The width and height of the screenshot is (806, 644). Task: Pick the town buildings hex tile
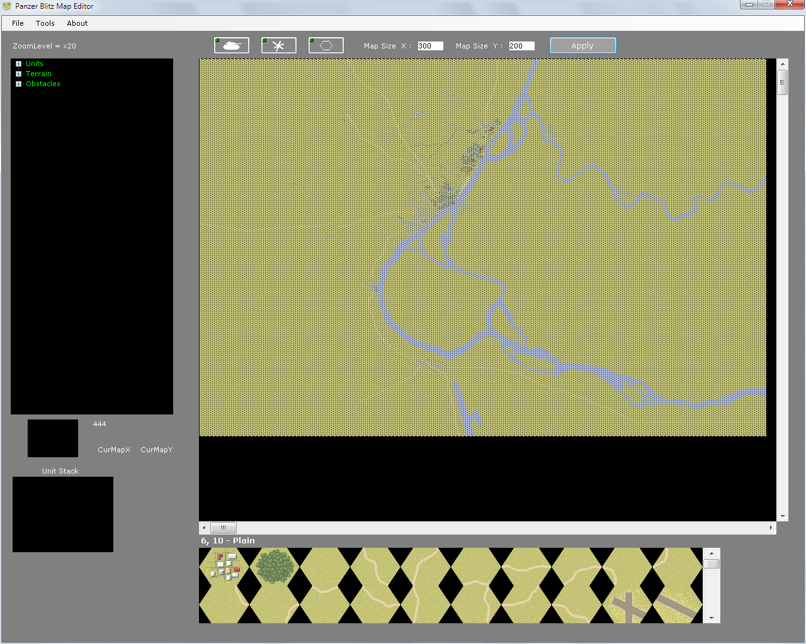coord(224,565)
